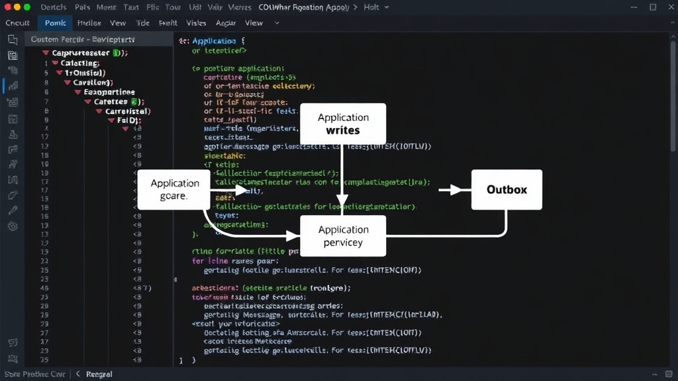This screenshot has width=678, height=381.
Task: Click the red triangle below FalD);
Action: (x=125, y=129)
